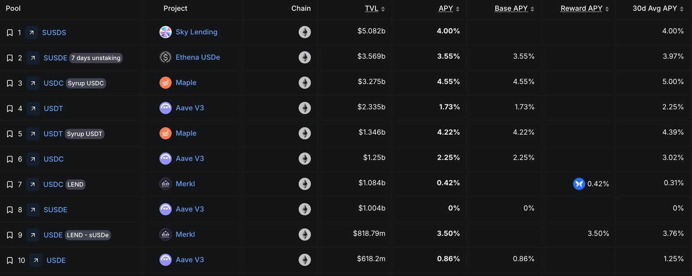Bookmark the USDE pool at rank 10
The image size is (692, 276).
pos(10,260)
